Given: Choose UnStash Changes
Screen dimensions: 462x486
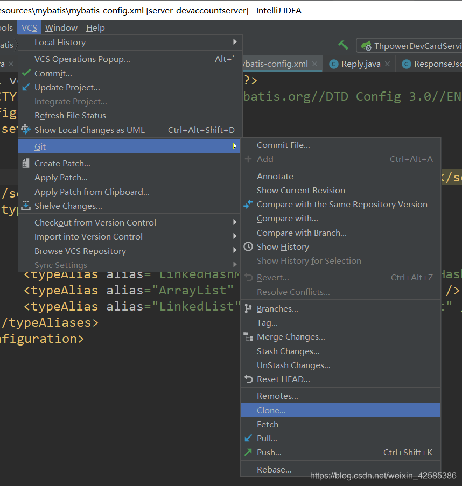Looking at the screenshot, I should point(340,365).
